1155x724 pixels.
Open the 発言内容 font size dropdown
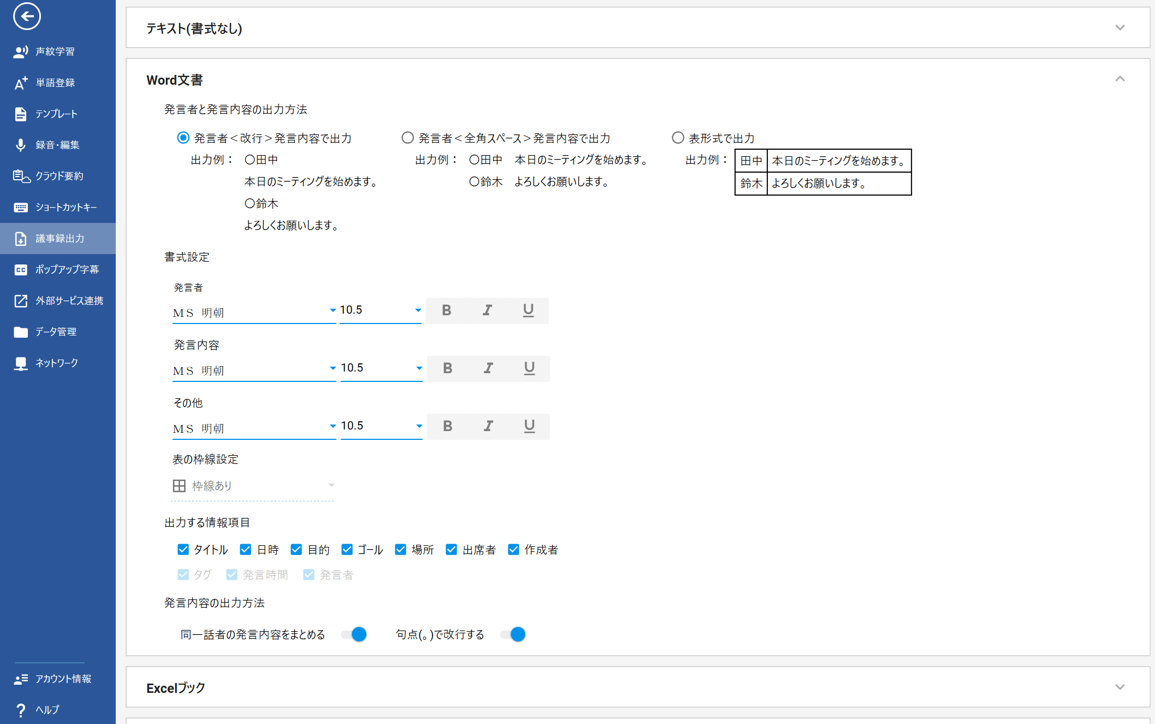pyautogui.click(x=381, y=368)
